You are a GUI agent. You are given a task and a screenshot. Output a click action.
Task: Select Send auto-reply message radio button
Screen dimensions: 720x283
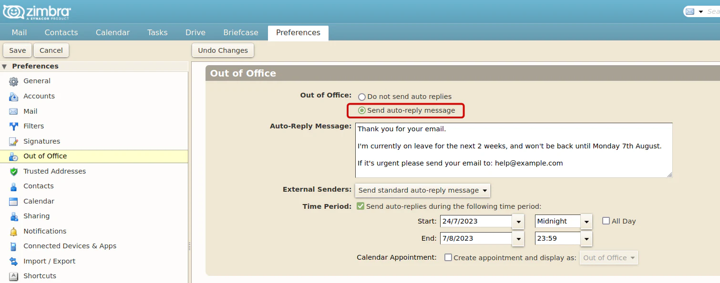coord(362,110)
